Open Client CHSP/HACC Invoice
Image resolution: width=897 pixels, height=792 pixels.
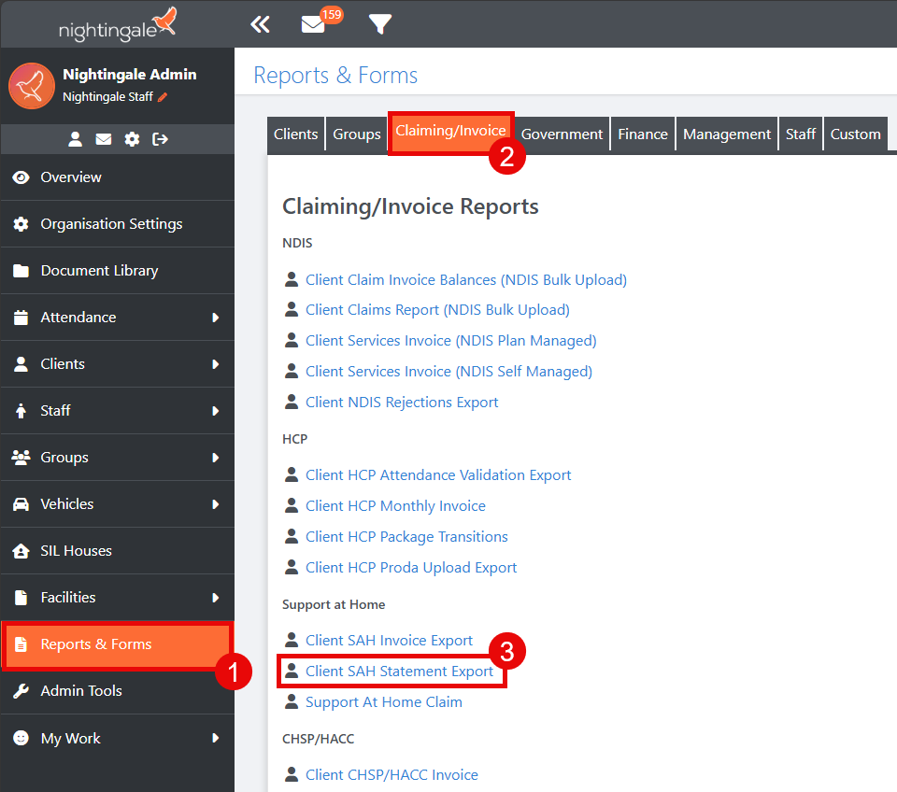coord(392,775)
